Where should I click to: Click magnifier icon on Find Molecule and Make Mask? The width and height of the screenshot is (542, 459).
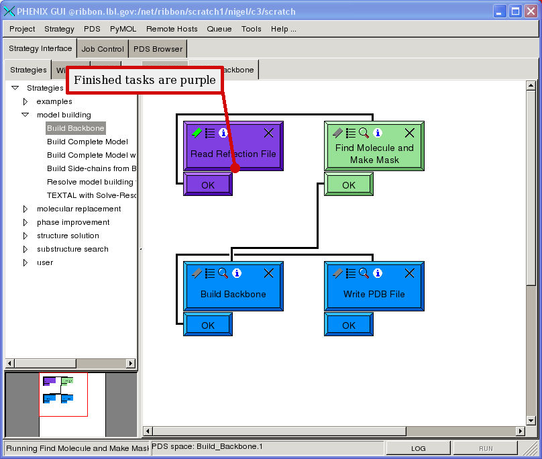[x=364, y=133]
